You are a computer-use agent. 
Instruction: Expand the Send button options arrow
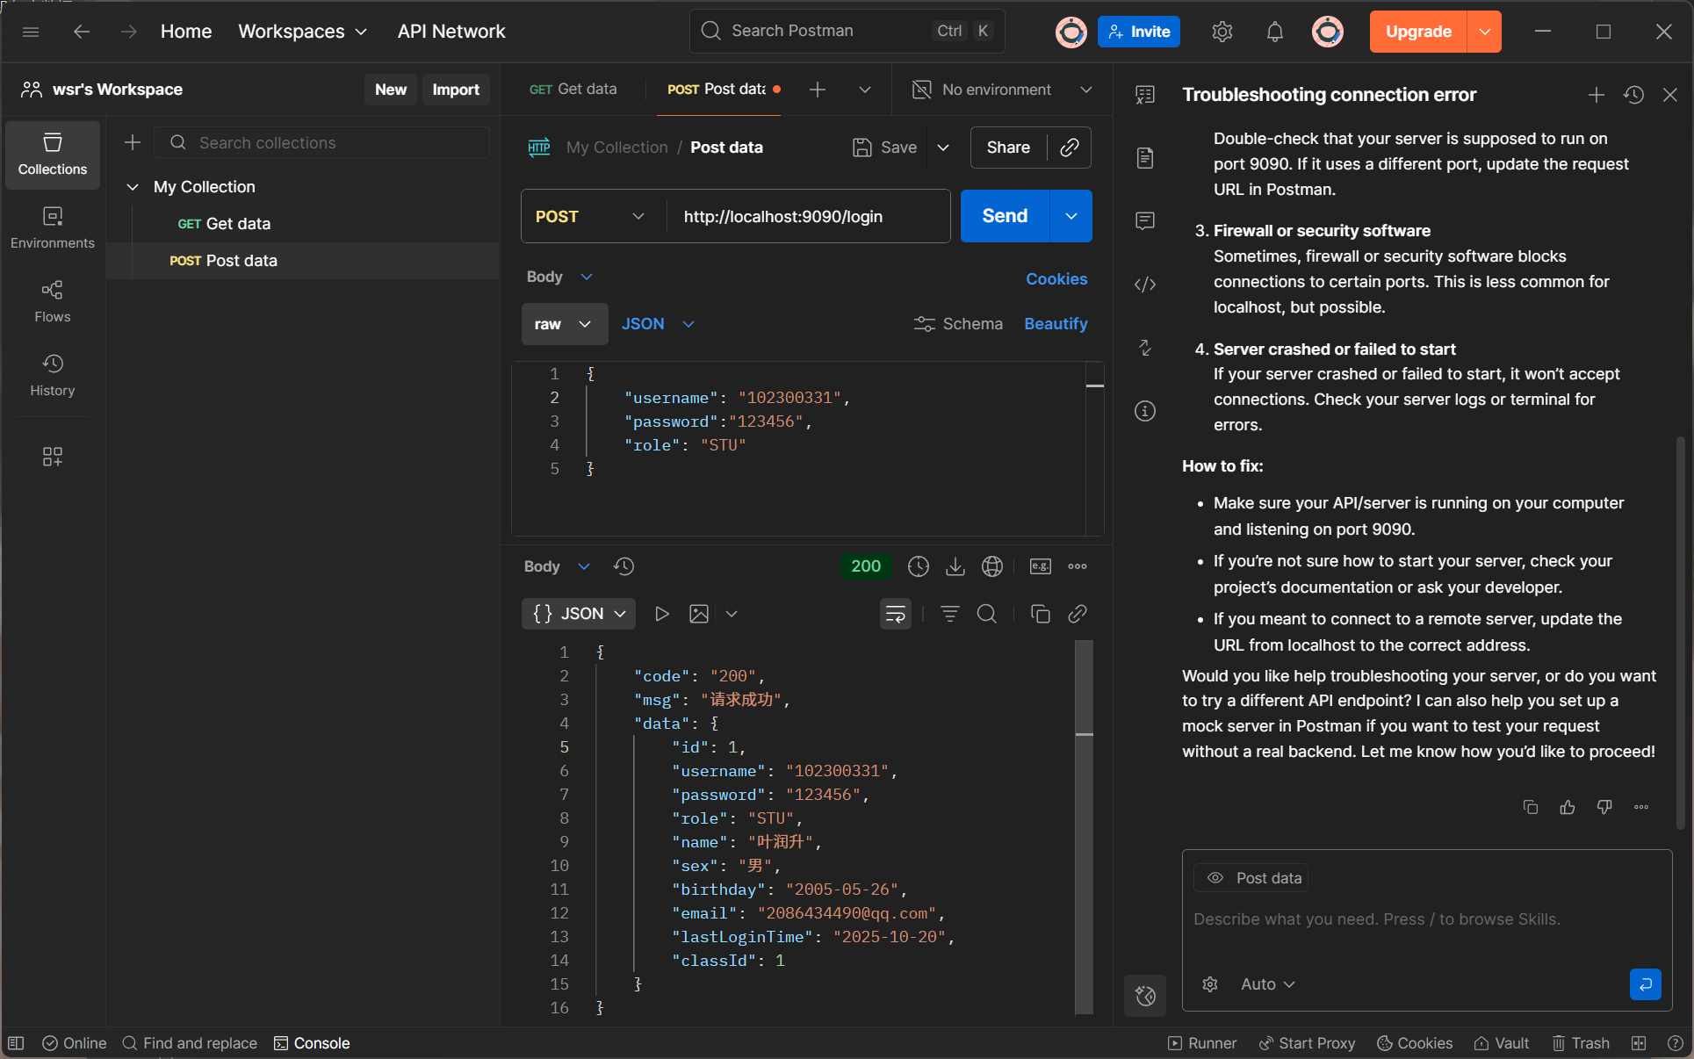[1071, 216]
